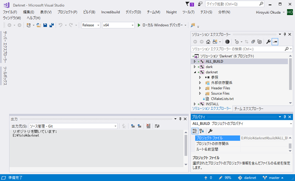295x181 pixels.
Task: Open the デバッグ(D) menu
Action: coord(133,12)
